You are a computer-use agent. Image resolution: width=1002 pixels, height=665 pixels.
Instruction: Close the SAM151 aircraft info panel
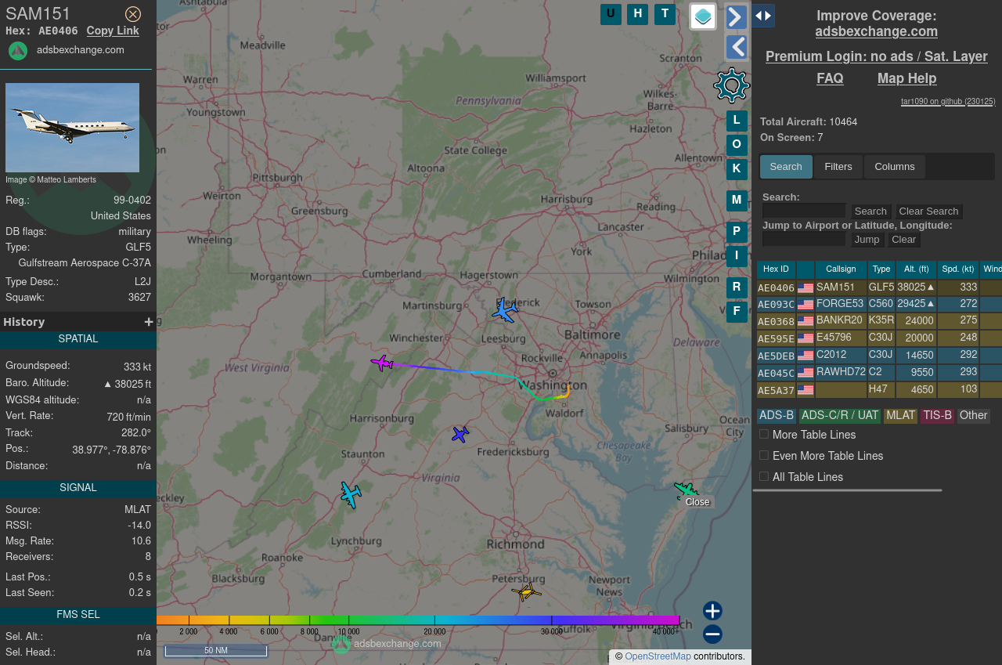[x=133, y=14]
